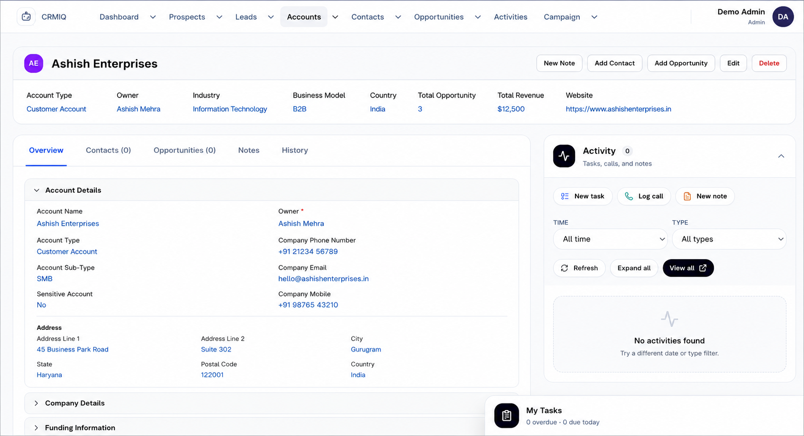Click the Add Opportunity button
This screenshot has height=436, width=804.
pos(681,63)
